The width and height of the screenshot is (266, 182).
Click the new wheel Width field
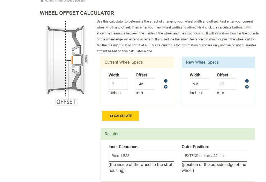199,84
